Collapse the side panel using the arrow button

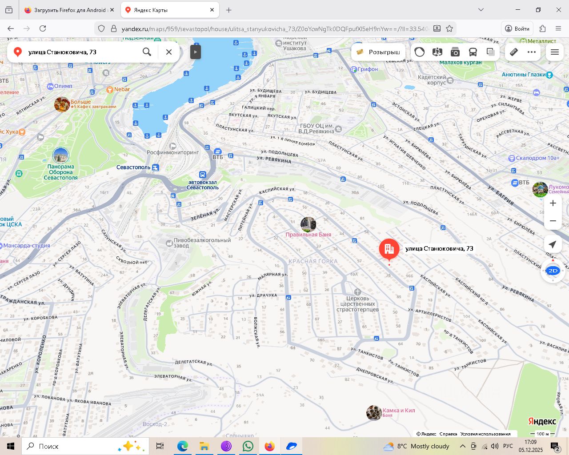(x=196, y=52)
